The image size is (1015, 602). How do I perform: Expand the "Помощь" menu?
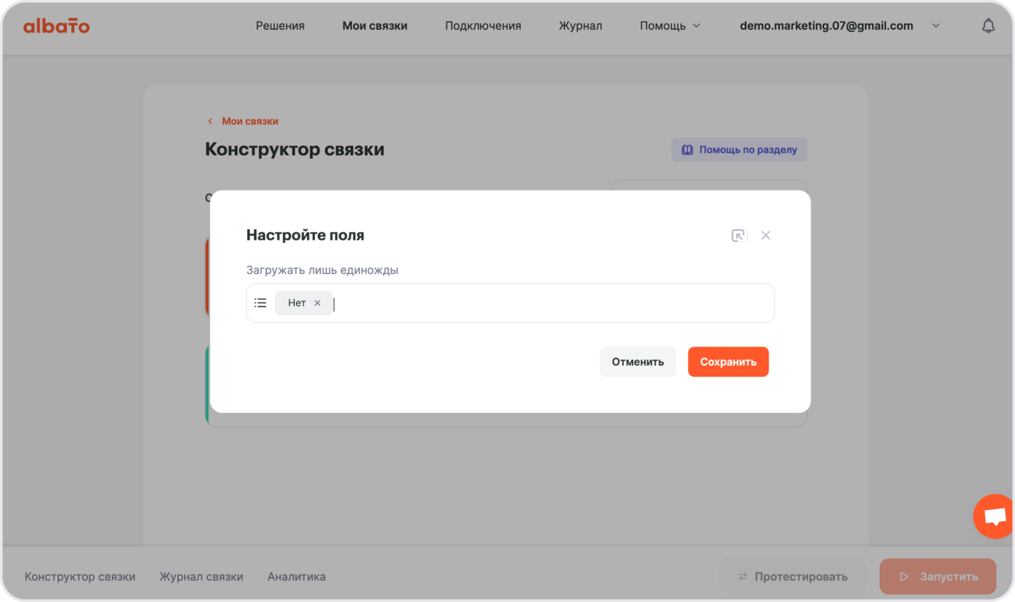click(670, 26)
